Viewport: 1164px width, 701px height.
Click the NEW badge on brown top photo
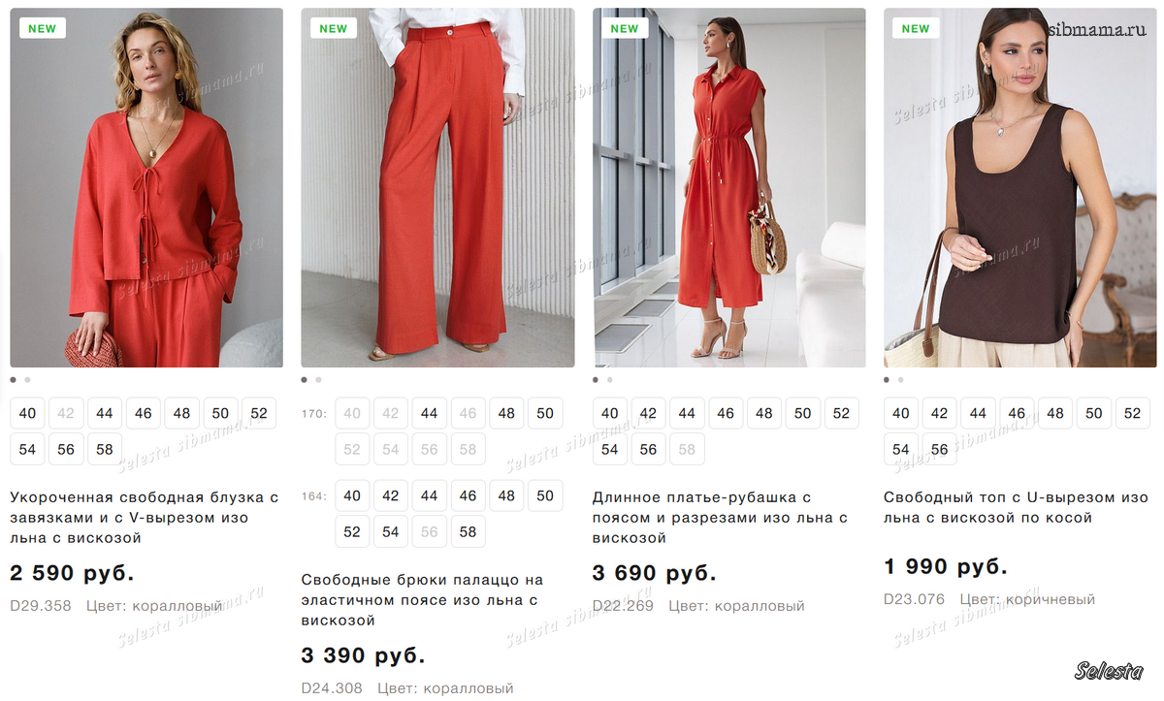point(915,28)
